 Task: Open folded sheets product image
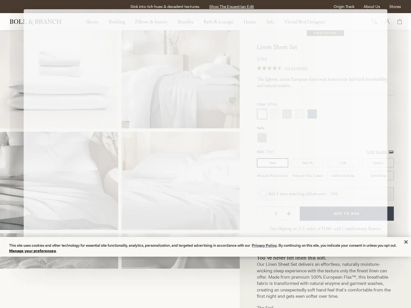59,79
